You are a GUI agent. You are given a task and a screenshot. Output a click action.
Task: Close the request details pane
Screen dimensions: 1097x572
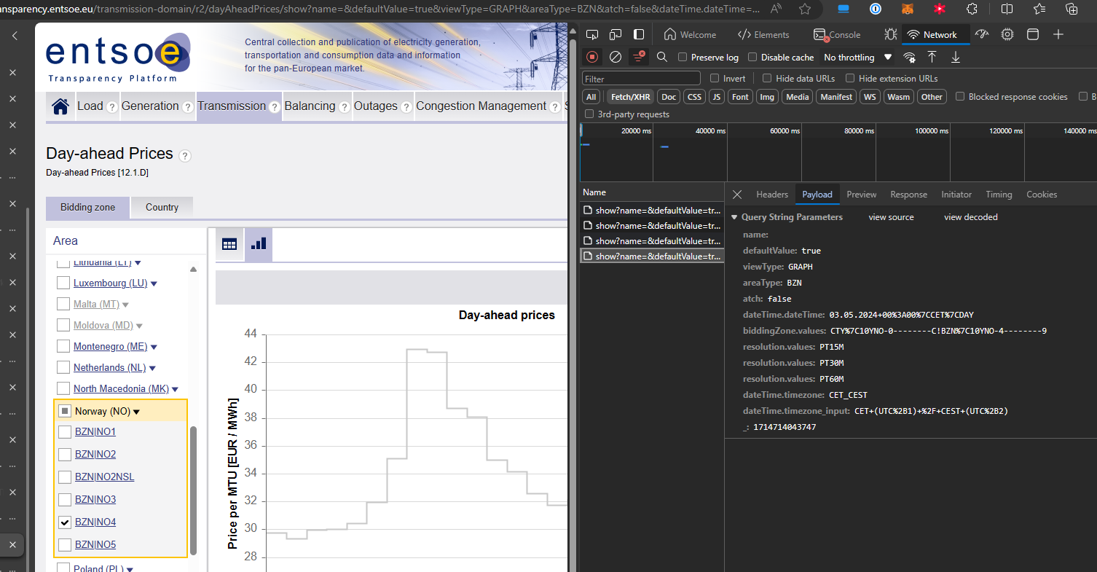[x=737, y=195]
